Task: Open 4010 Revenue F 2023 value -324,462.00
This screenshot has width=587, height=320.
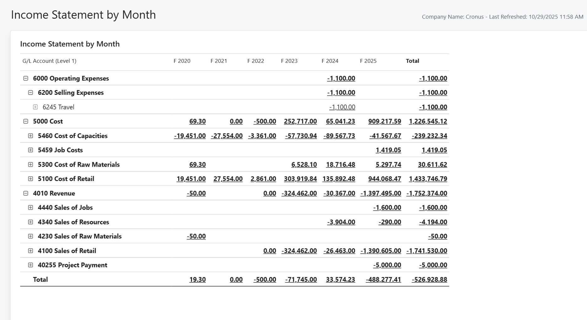Action: tap(299, 193)
